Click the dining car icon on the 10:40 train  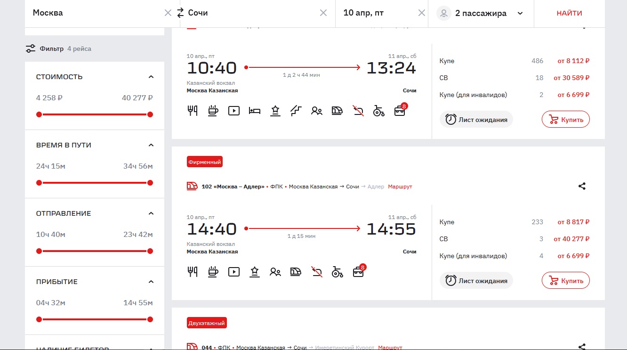pos(193,111)
